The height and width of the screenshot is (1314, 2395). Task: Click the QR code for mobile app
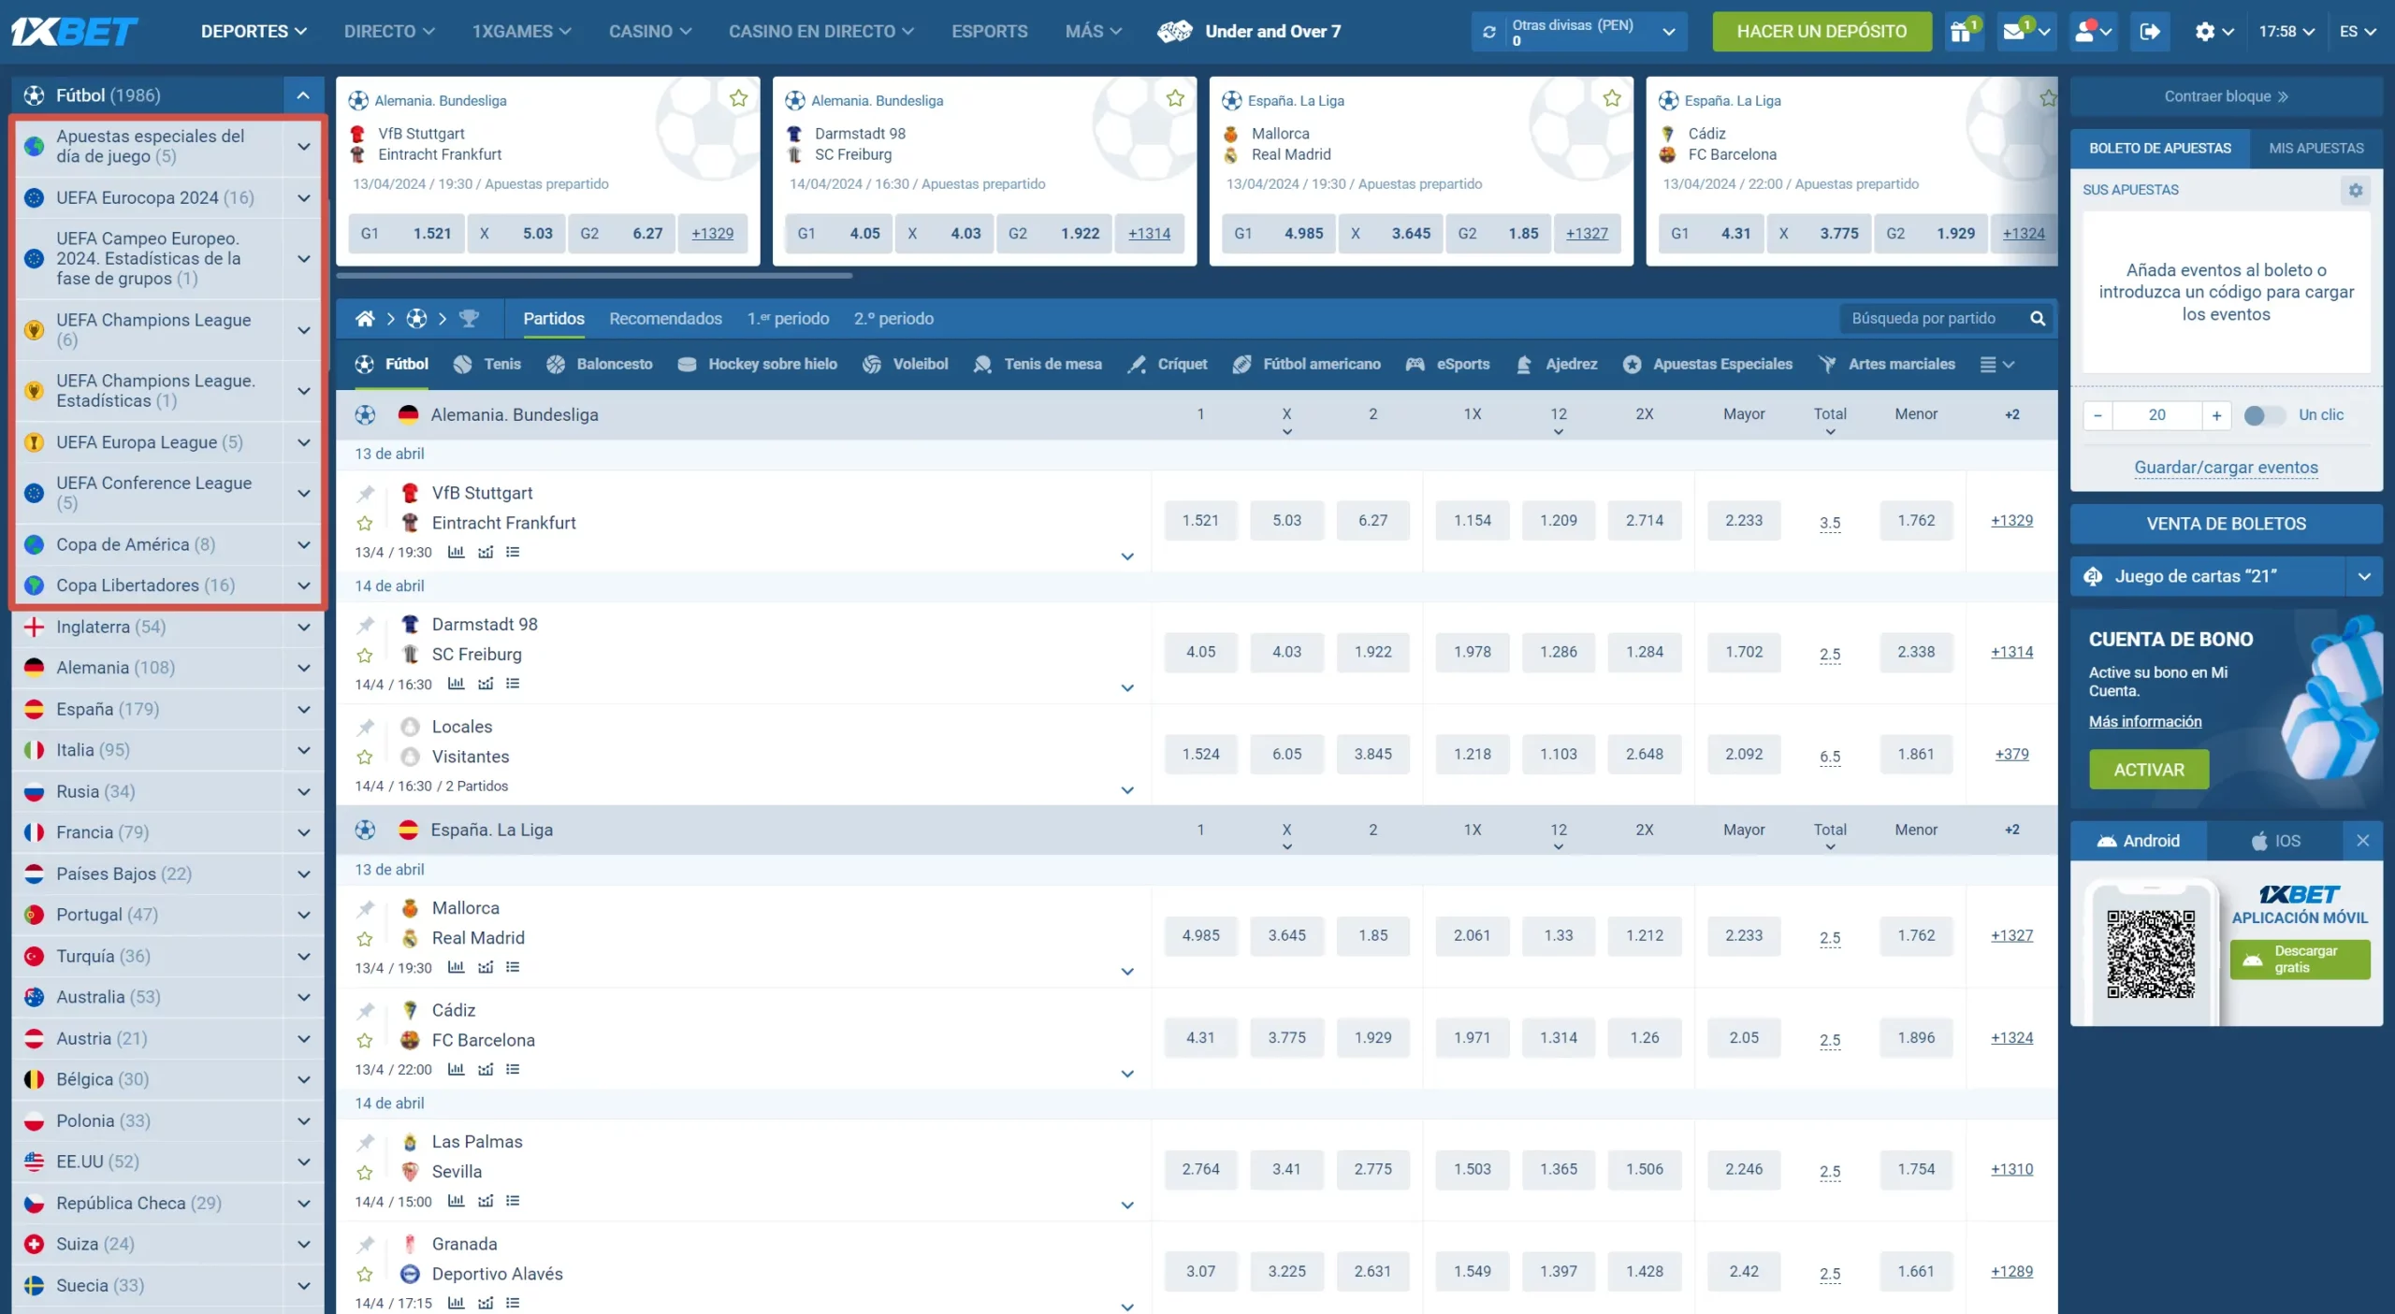point(2151,954)
